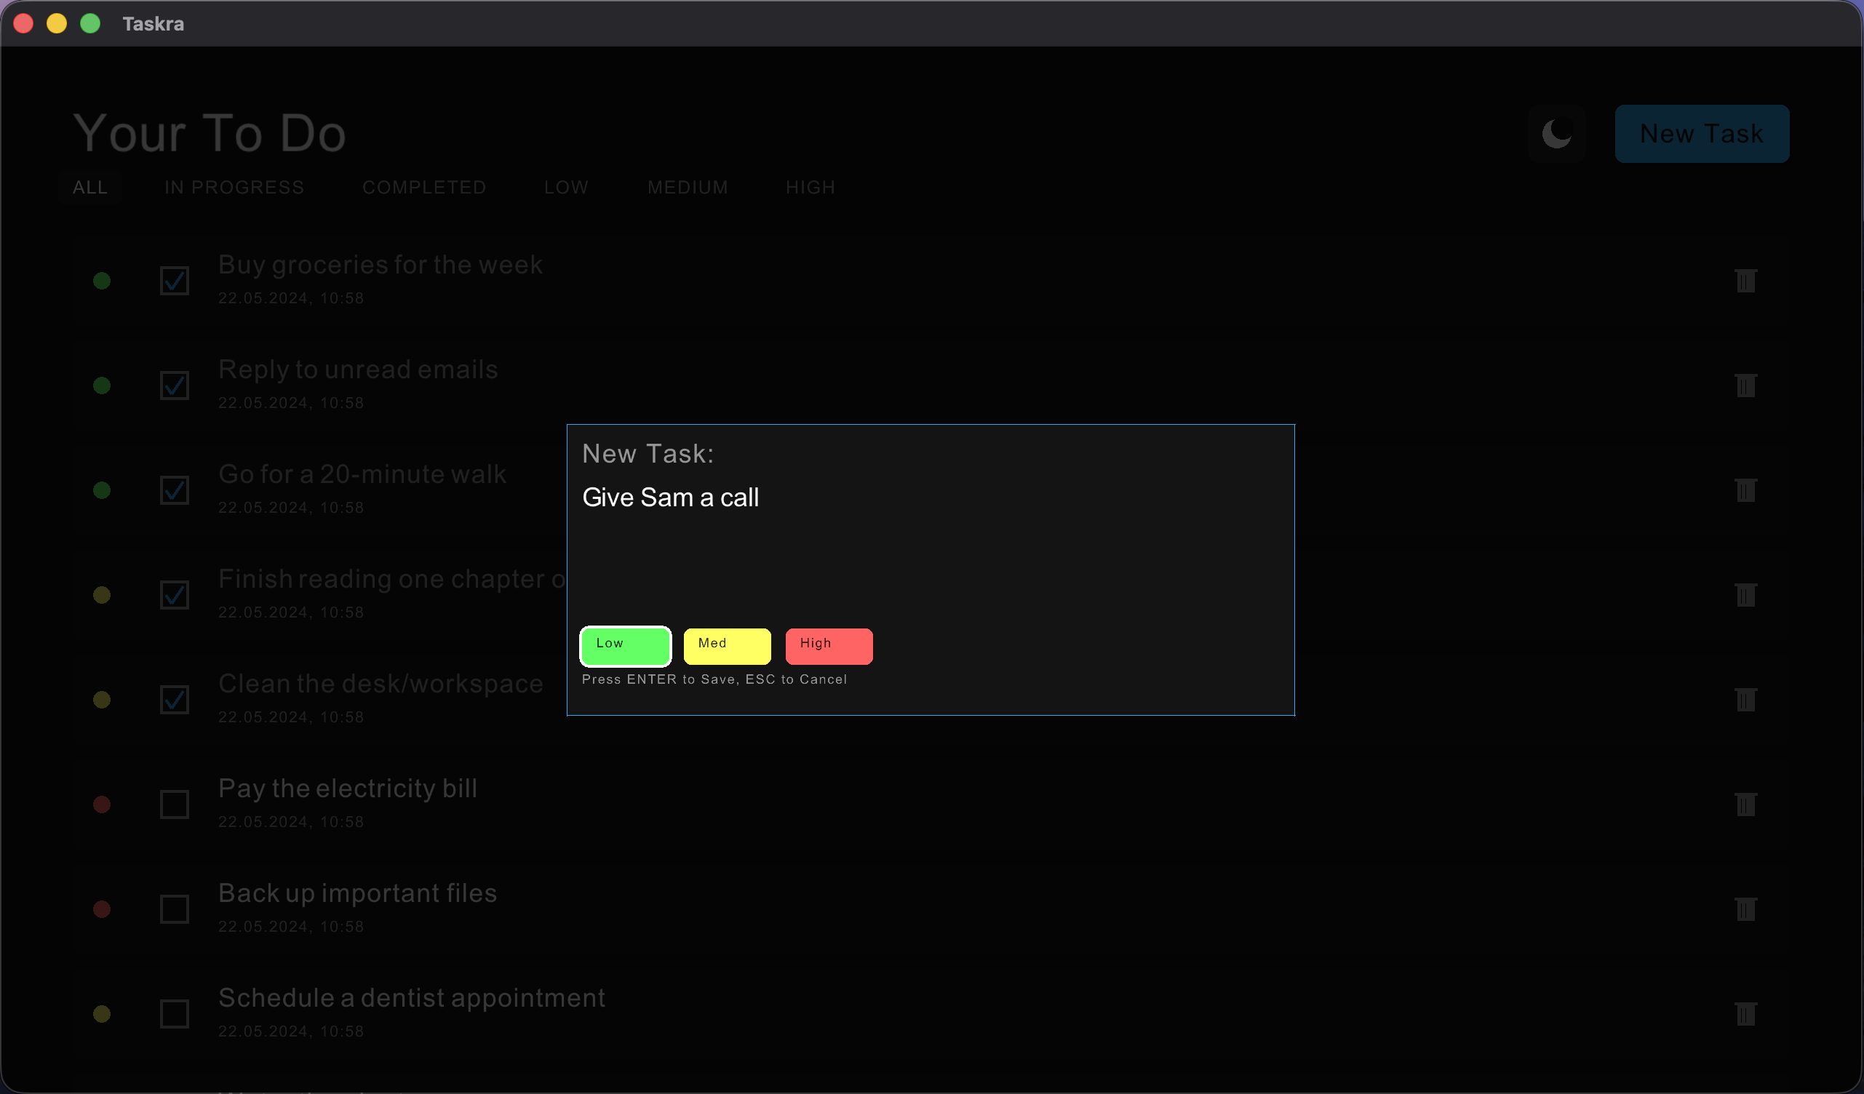Select green Low priority in dialog
Image resolution: width=1864 pixels, height=1094 pixels.
pyautogui.click(x=626, y=647)
